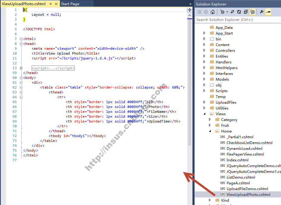Collapse All items in Solution Explorer

246,12
